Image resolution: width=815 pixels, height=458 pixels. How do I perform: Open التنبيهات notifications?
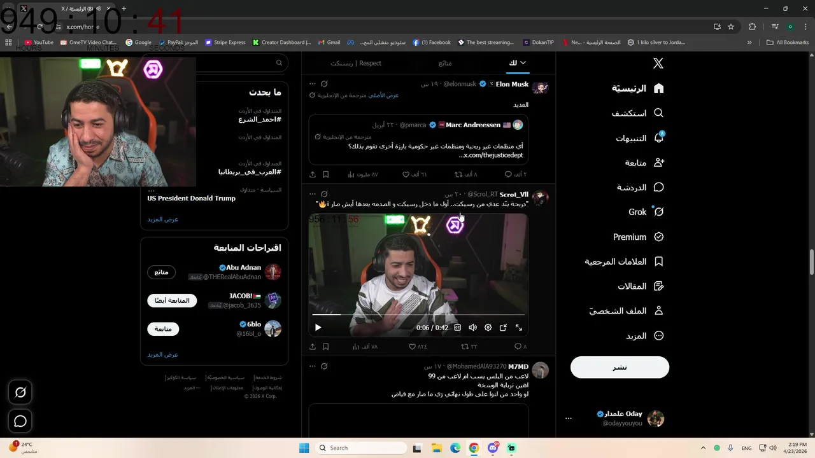640,138
